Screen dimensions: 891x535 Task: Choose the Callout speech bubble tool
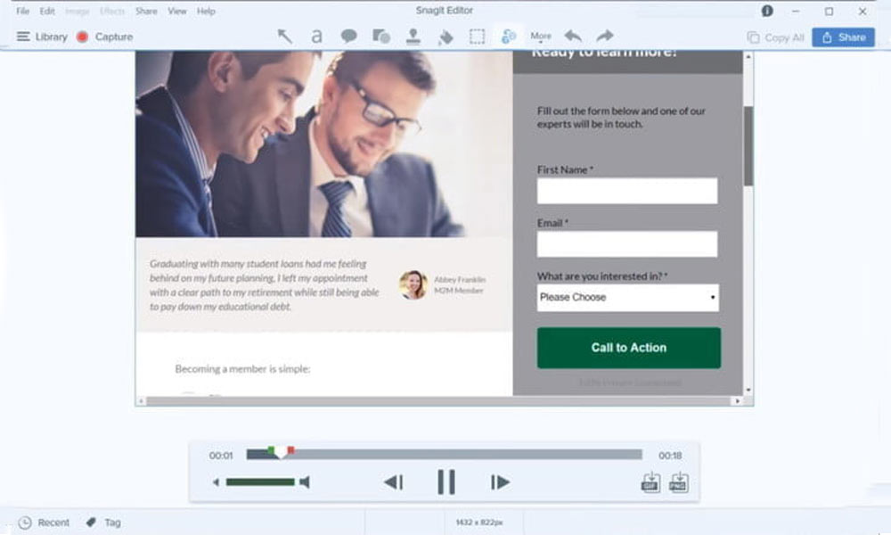pyautogui.click(x=348, y=37)
